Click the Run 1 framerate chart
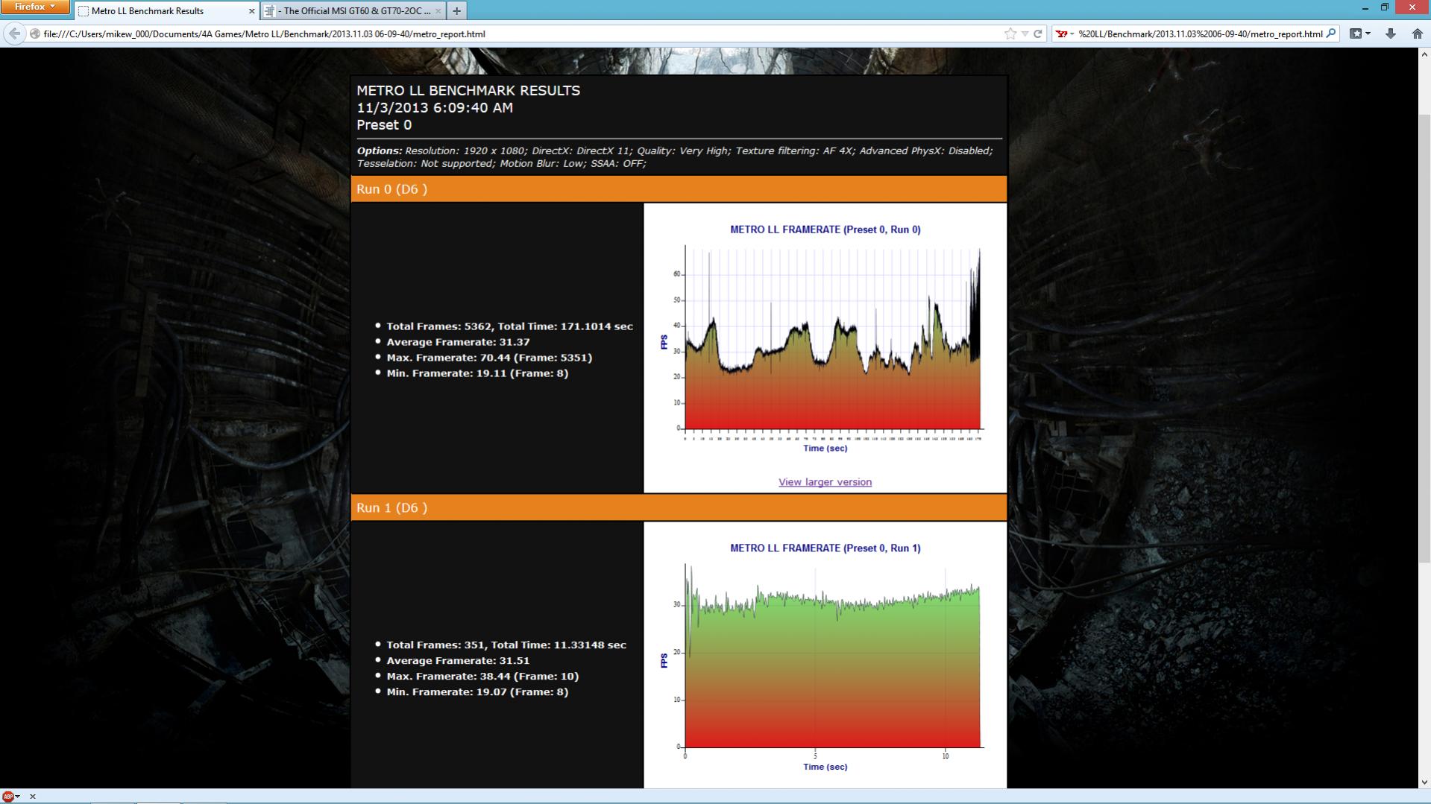 (825, 658)
